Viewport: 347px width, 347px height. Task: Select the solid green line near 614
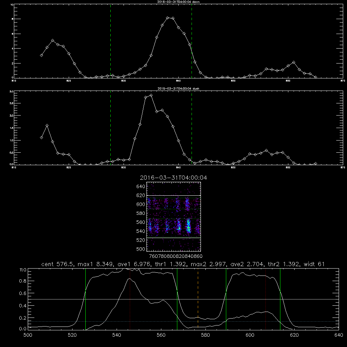pyautogui.click(x=280, y=299)
